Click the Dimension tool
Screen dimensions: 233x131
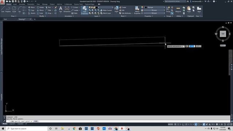click(x=67, y=9)
